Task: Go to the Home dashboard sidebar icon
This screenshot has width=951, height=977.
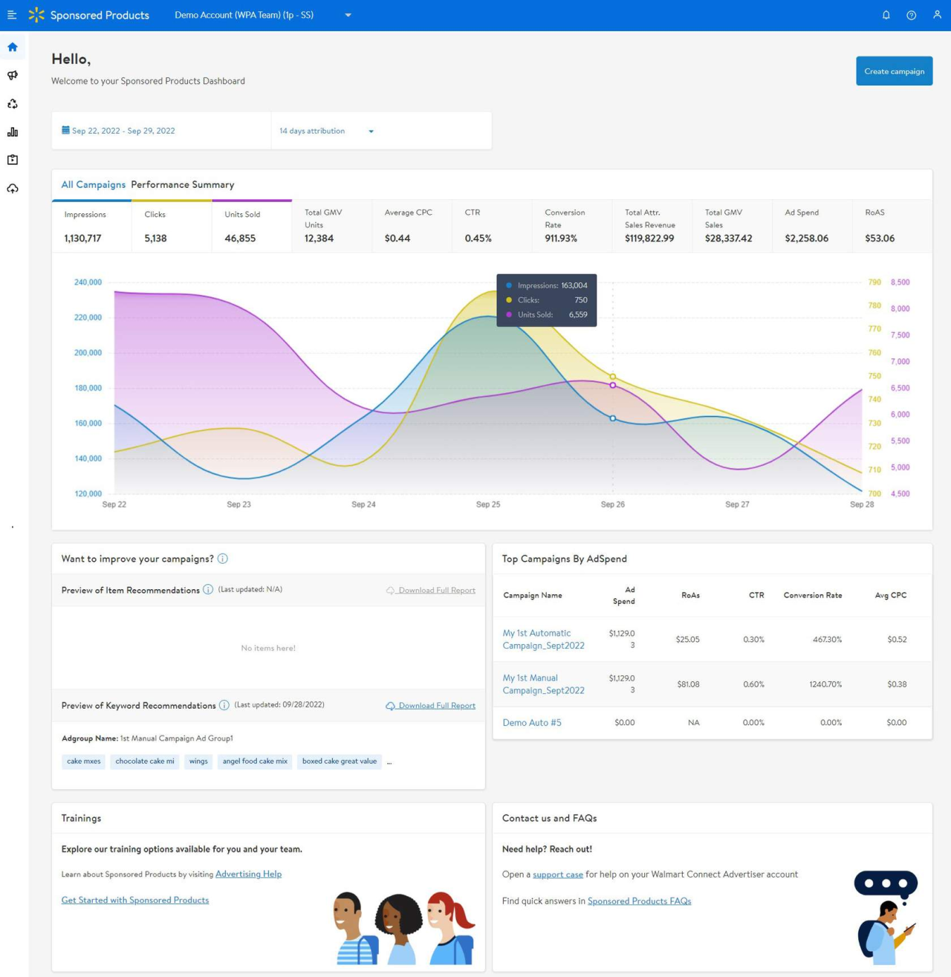Action: (13, 47)
